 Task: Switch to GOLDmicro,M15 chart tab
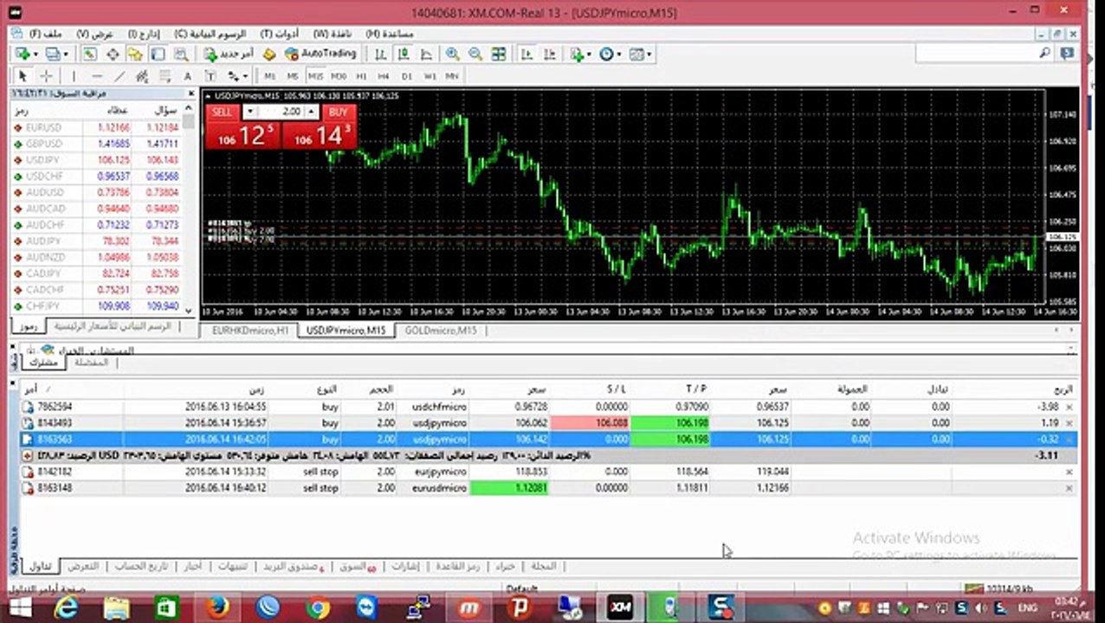[440, 331]
